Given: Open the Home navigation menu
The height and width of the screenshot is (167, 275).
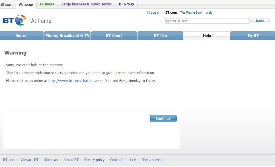Looking at the screenshot, I should [22, 36].
